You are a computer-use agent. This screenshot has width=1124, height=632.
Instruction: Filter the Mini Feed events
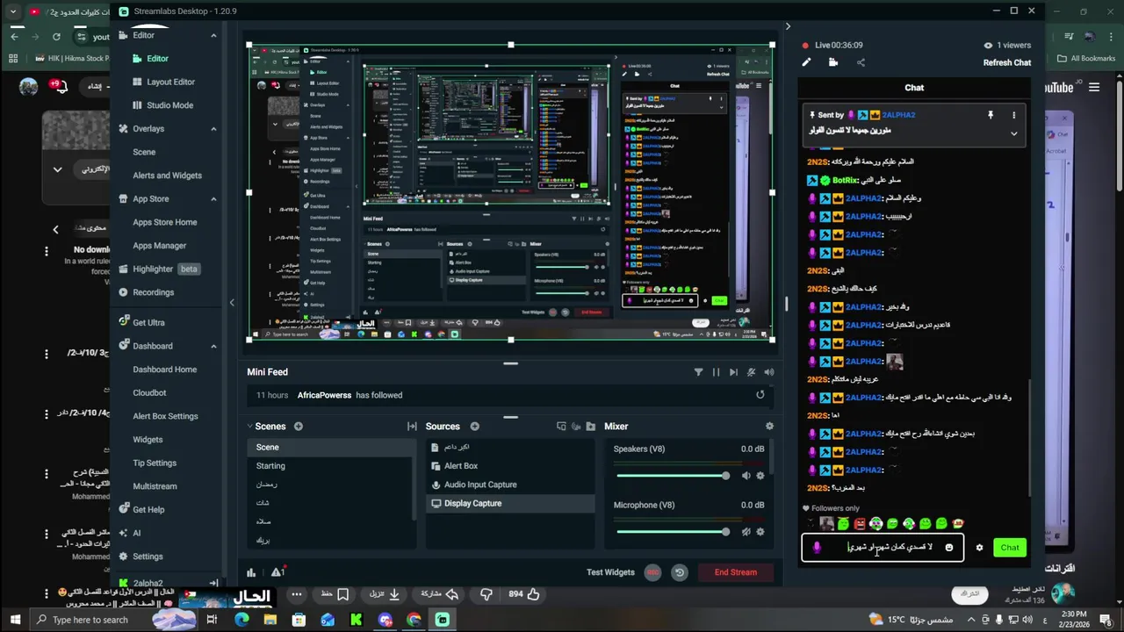(698, 372)
